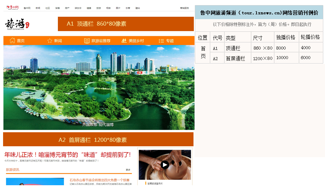Play the pottery video
Image resolution: width=325 pixels, height=190 pixels.
pyautogui.click(x=165, y=165)
